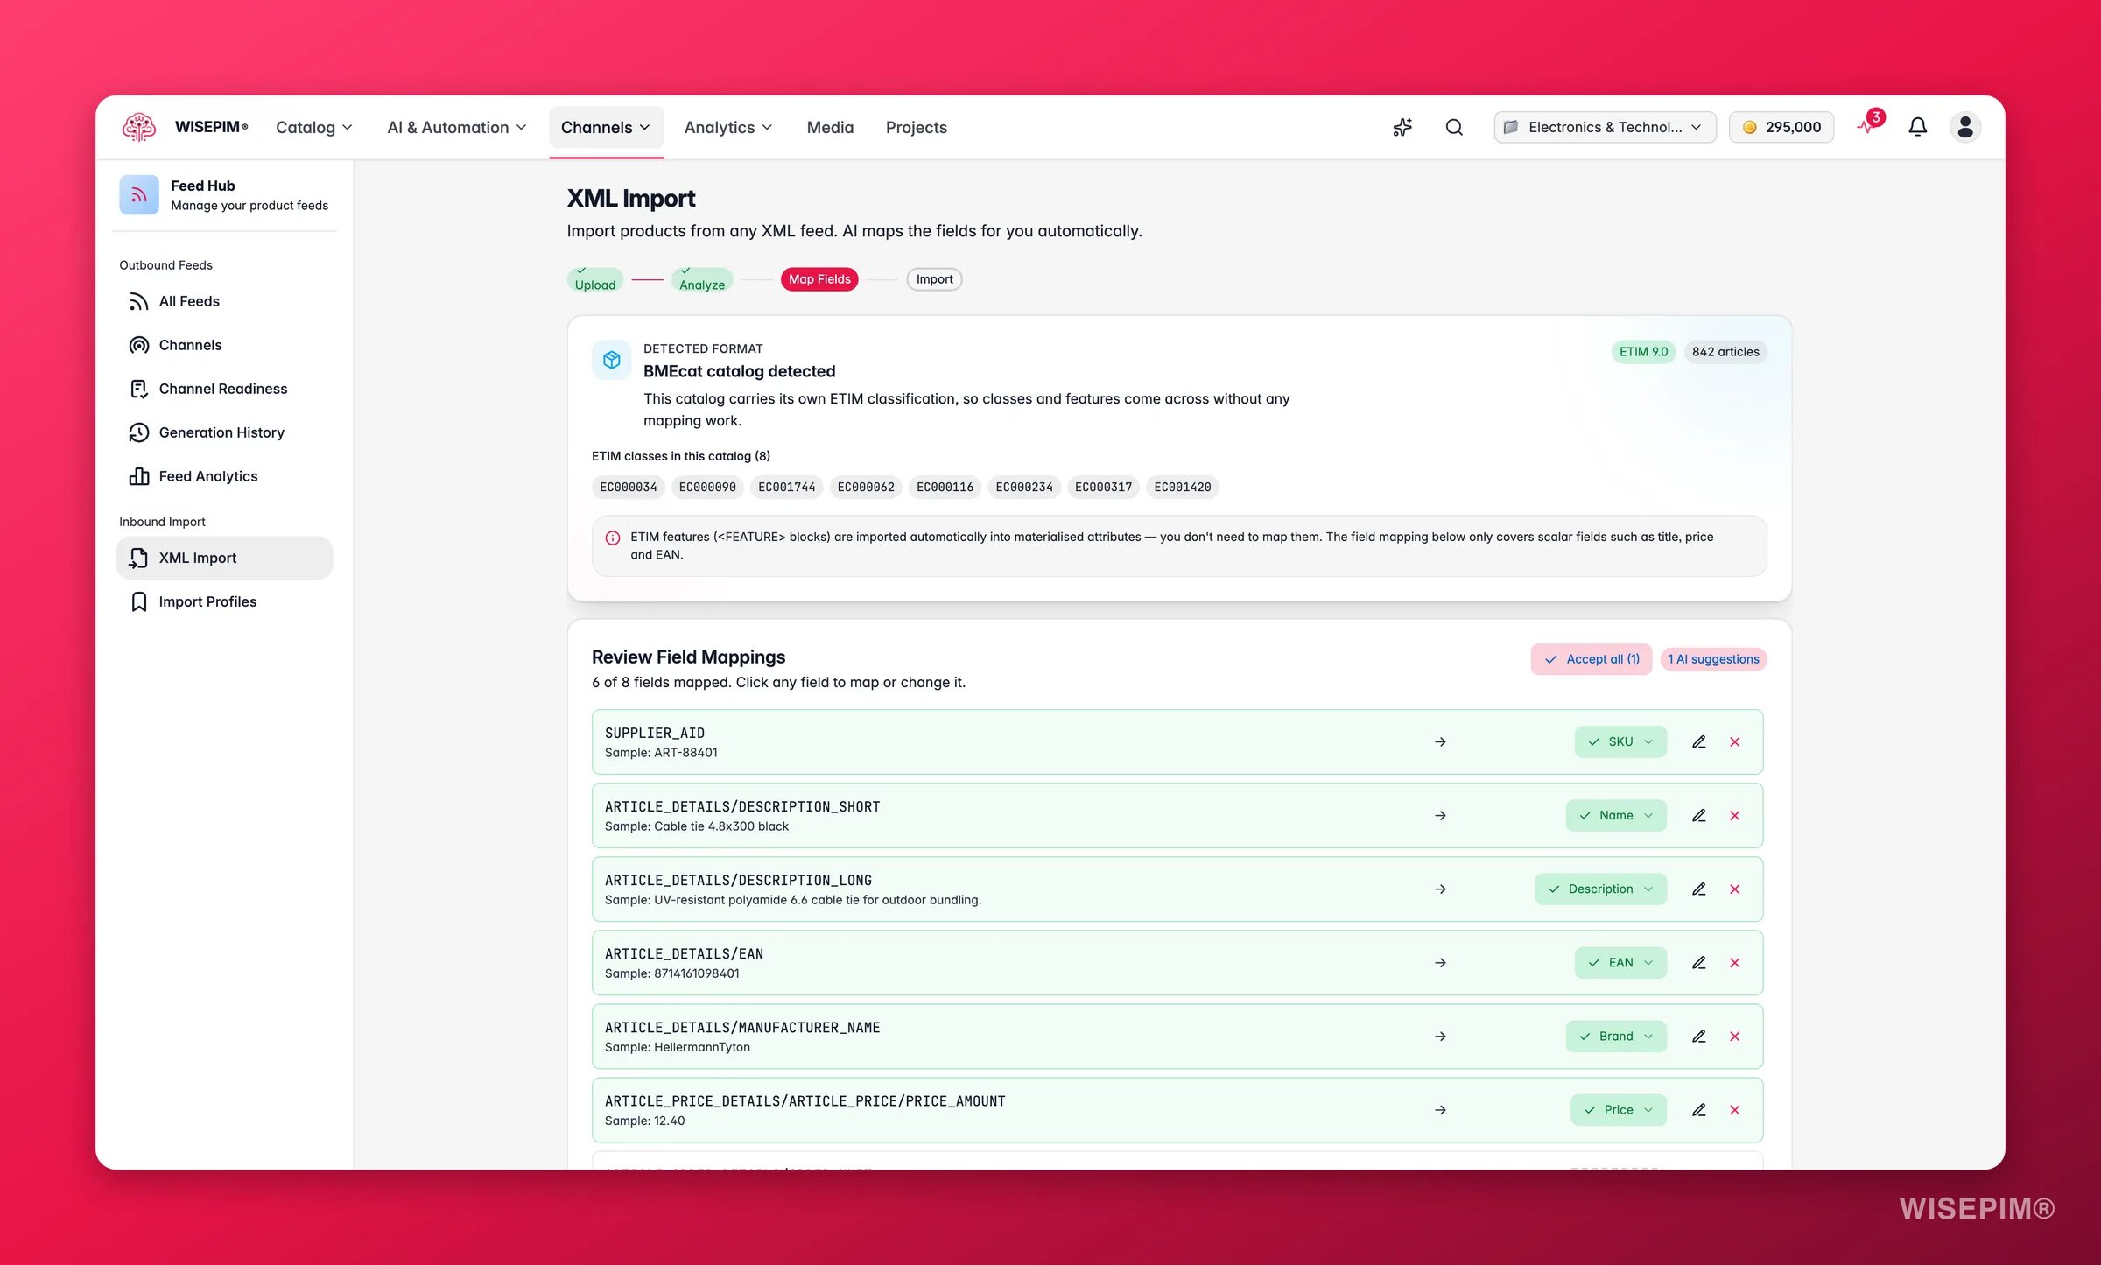
Task: Open the activity pulse icon with badge 3
Action: (1868, 126)
